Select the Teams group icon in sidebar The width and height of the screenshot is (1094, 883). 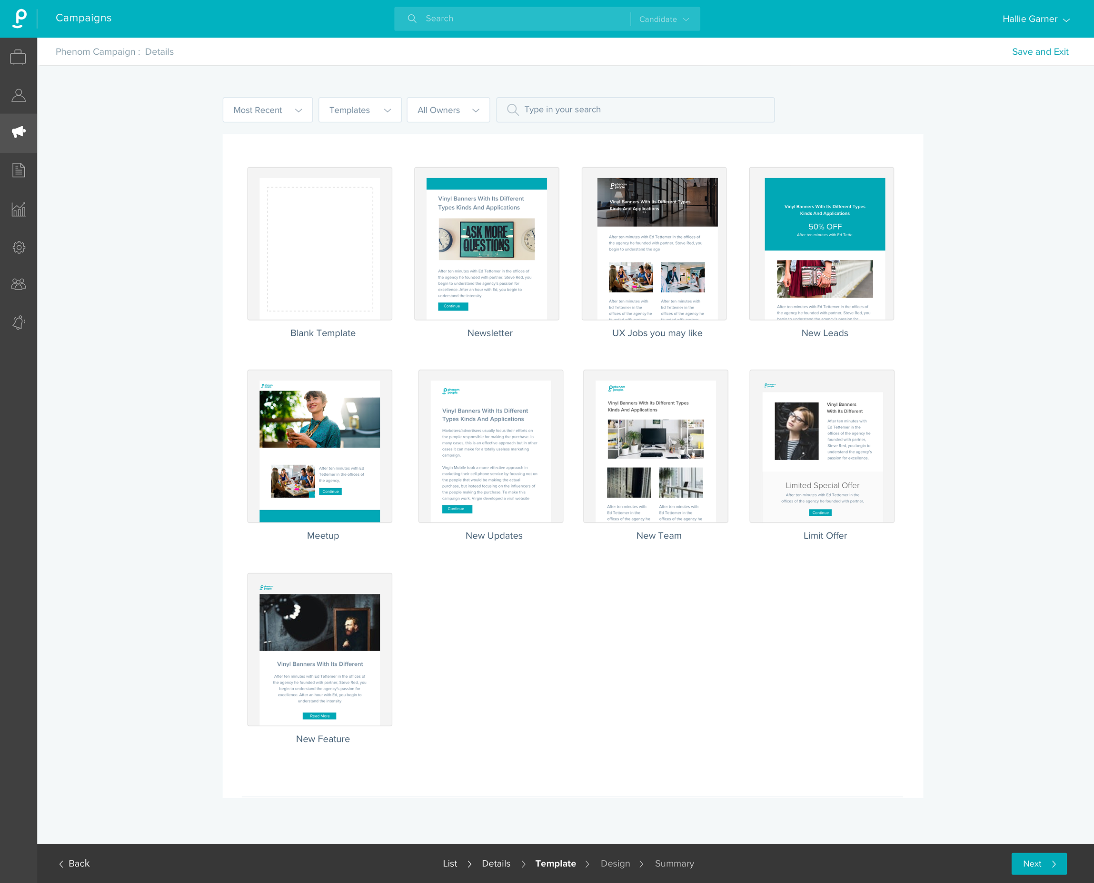18,284
